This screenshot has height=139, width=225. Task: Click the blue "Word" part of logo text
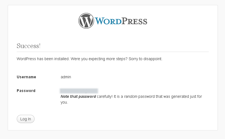coord(108,21)
